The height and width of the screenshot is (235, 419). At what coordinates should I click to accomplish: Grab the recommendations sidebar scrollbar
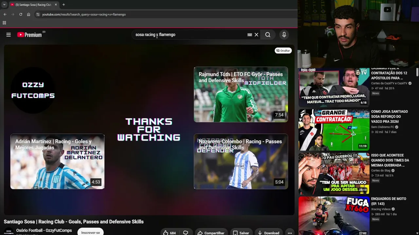tap(417, 72)
